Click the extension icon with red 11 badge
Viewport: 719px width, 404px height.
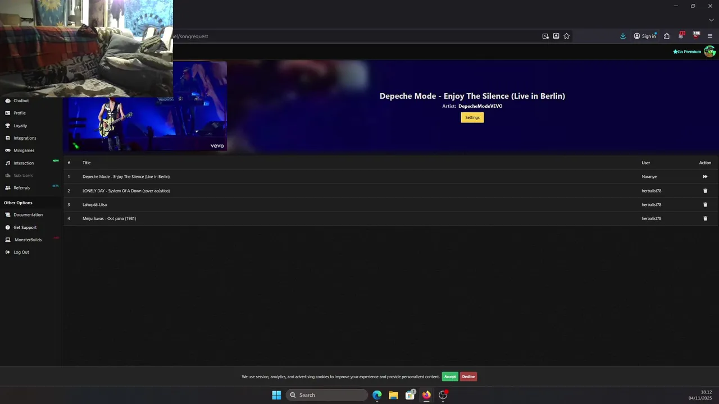(681, 35)
